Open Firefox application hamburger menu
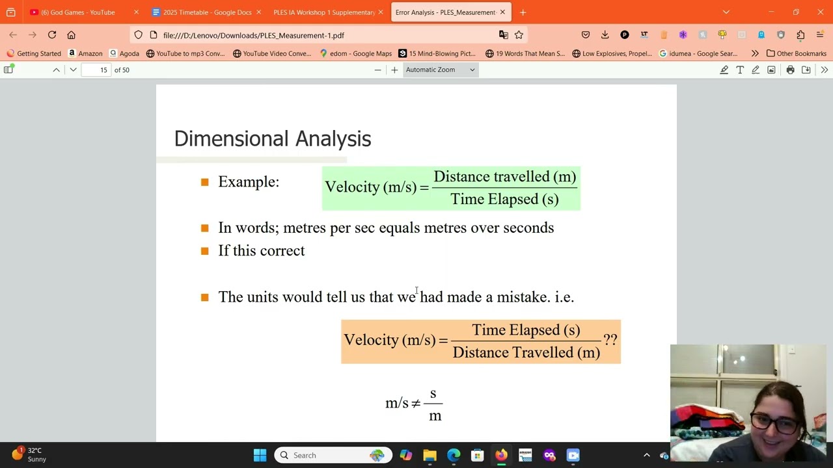This screenshot has width=833, height=468. (x=820, y=35)
